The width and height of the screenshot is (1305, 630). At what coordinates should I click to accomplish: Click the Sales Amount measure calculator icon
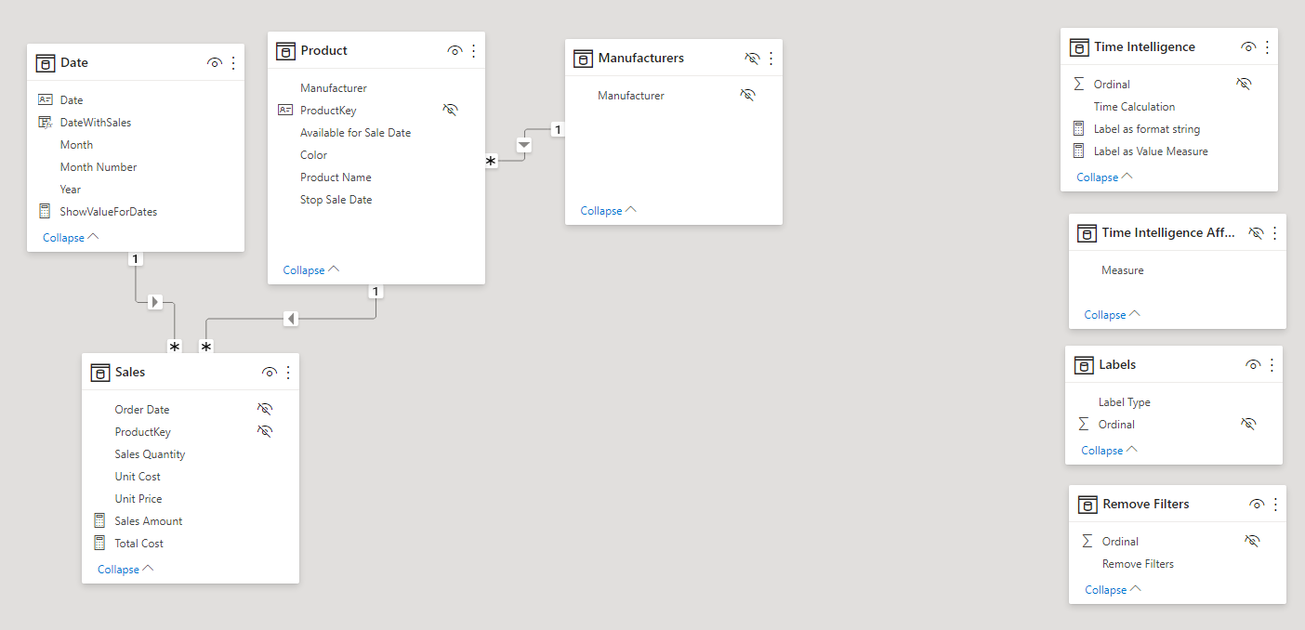[x=100, y=521]
